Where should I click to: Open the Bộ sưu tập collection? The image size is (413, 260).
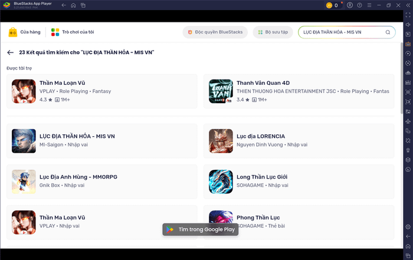pyautogui.click(x=273, y=32)
